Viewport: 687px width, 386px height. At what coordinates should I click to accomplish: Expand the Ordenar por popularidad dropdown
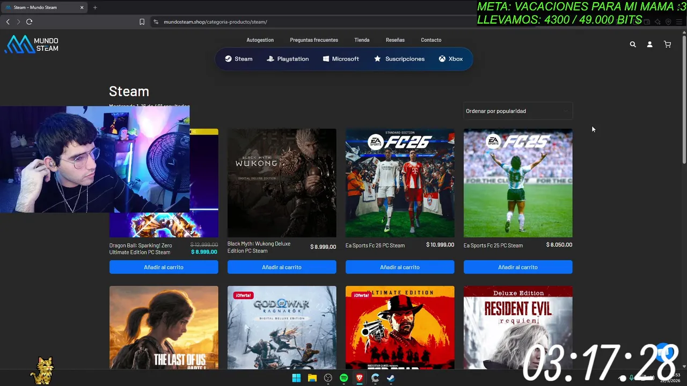tap(518, 111)
